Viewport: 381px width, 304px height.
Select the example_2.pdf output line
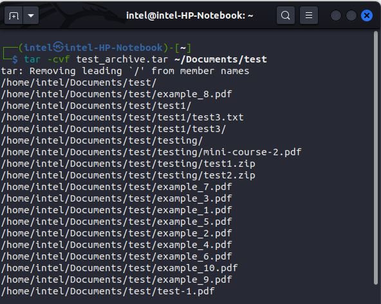tap(116, 233)
